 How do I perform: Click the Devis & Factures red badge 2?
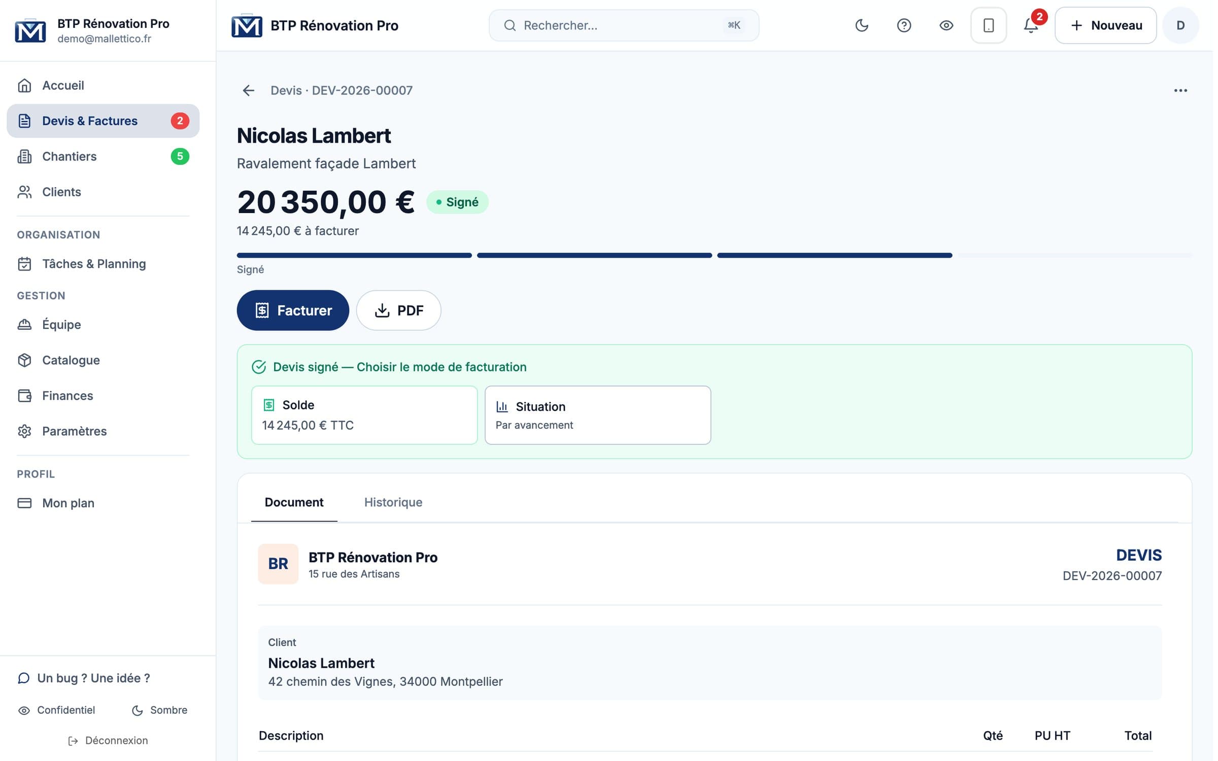pyautogui.click(x=180, y=121)
